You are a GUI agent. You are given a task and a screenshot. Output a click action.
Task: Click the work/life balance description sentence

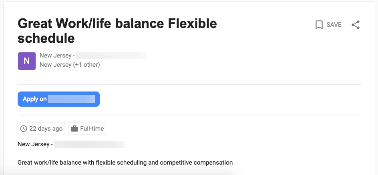tap(125, 163)
